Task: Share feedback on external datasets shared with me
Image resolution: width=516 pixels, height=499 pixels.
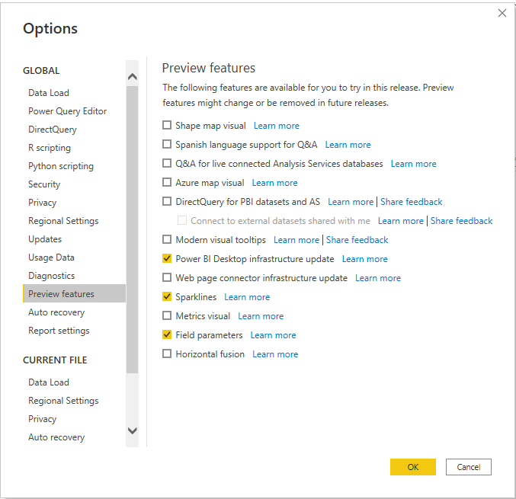Action: pyautogui.click(x=461, y=221)
